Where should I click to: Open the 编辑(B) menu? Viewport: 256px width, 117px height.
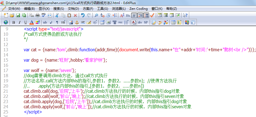tap(29, 9)
